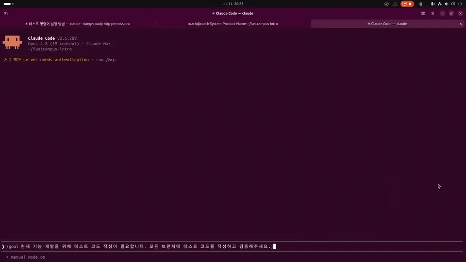Click the word '브랜치에' in the prompt

171,246
